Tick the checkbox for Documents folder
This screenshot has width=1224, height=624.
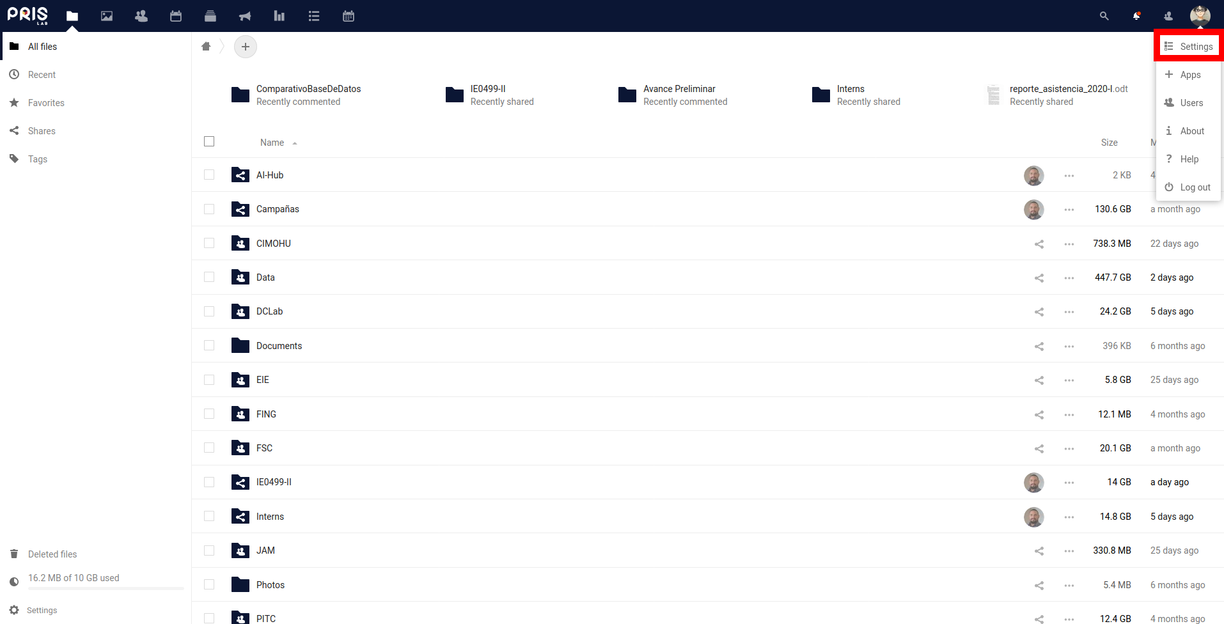209,346
